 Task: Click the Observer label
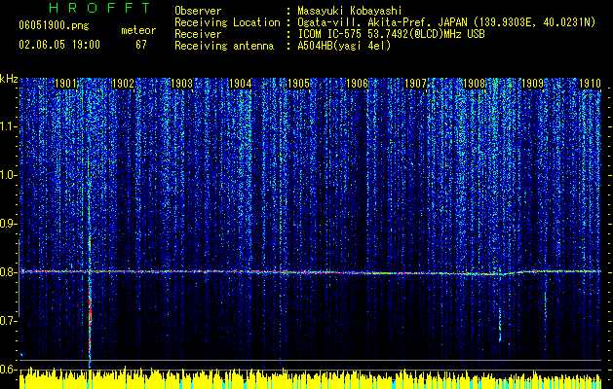click(198, 11)
